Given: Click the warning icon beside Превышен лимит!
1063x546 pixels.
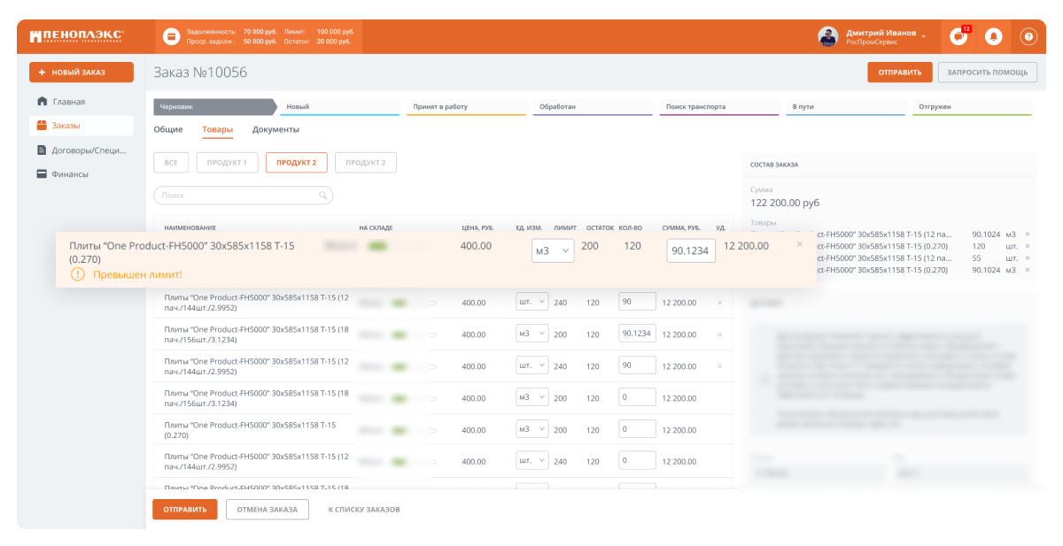Looking at the screenshot, I should [x=77, y=274].
